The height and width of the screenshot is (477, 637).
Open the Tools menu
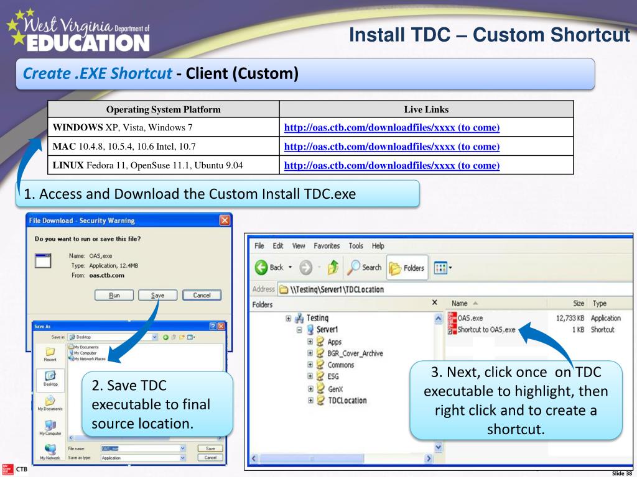[x=355, y=246]
